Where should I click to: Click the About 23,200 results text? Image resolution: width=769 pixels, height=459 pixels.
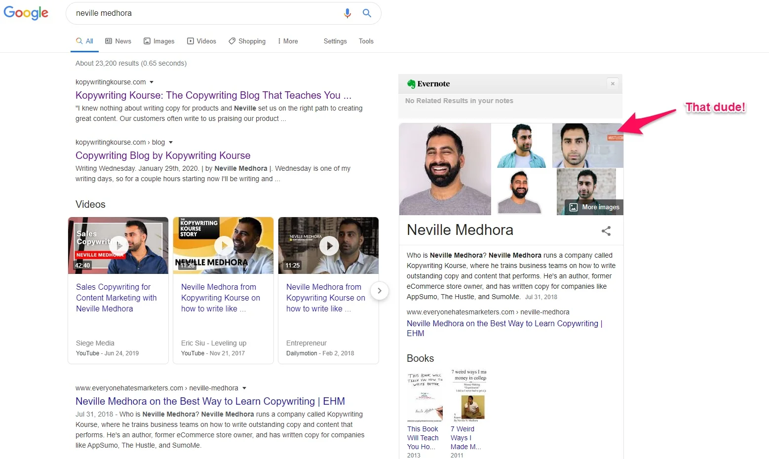coord(131,63)
